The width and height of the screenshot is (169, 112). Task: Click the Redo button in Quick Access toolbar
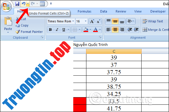tap(33, 4)
